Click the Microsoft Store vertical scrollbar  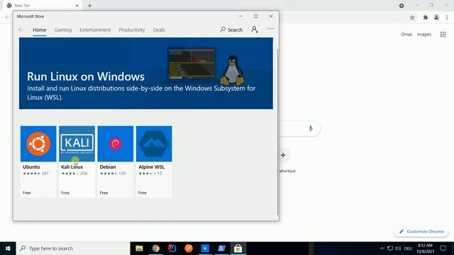[x=277, y=132]
